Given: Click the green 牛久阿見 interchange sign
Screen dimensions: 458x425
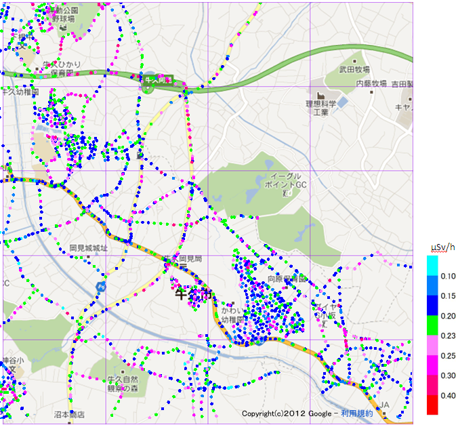Looking at the screenshot, I should tap(158, 79).
